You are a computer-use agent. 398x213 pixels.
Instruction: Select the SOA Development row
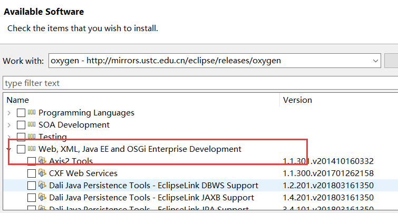click(x=200, y=125)
